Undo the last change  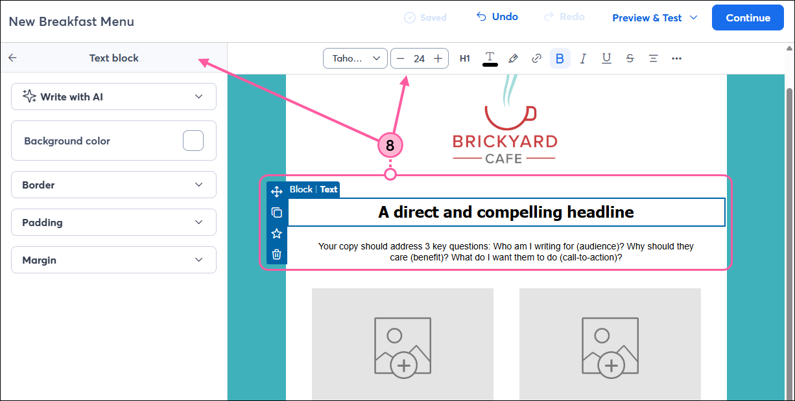497,16
